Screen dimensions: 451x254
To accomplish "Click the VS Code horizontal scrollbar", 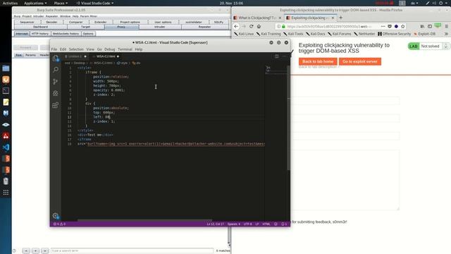I will pos(144,220).
